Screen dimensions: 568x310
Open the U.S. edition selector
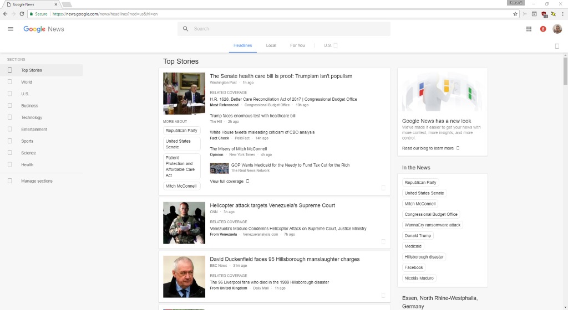click(x=331, y=45)
